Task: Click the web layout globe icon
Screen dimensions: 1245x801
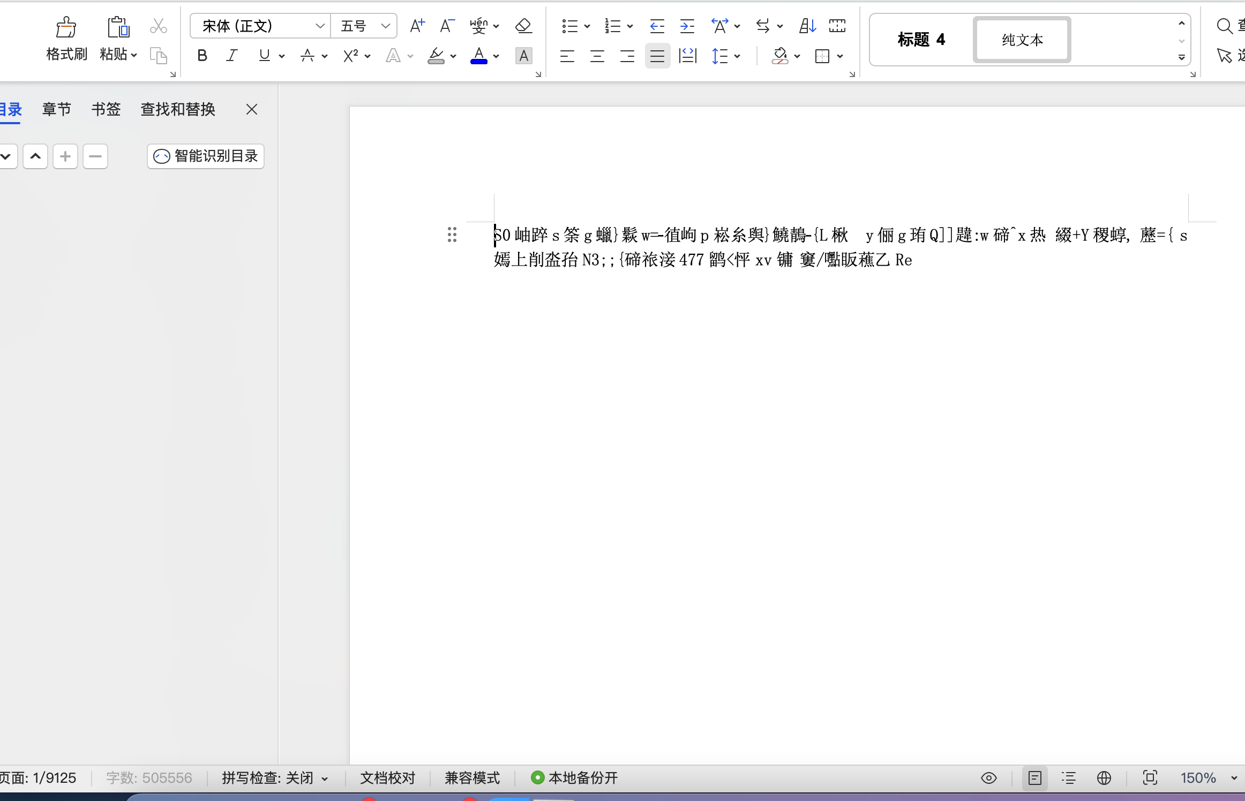Action: (x=1104, y=777)
